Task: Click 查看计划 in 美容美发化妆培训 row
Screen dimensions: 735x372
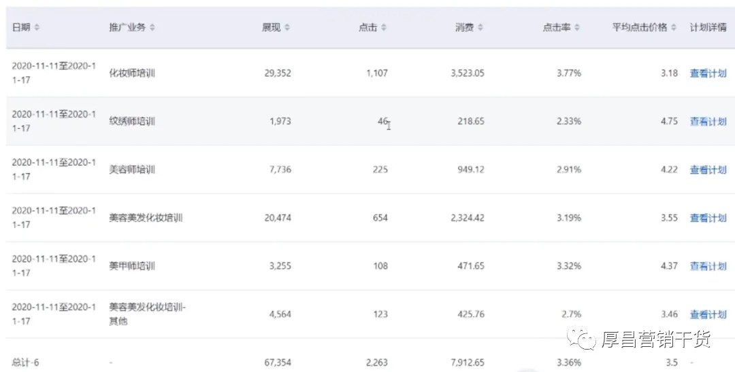Action: pyautogui.click(x=708, y=218)
